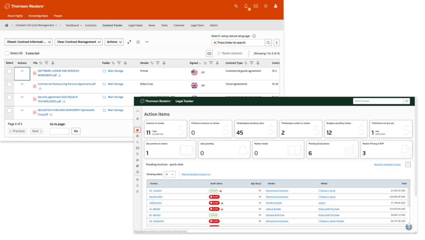
Task: Open the Knowledge Base menu item
Action: coord(38,16)
